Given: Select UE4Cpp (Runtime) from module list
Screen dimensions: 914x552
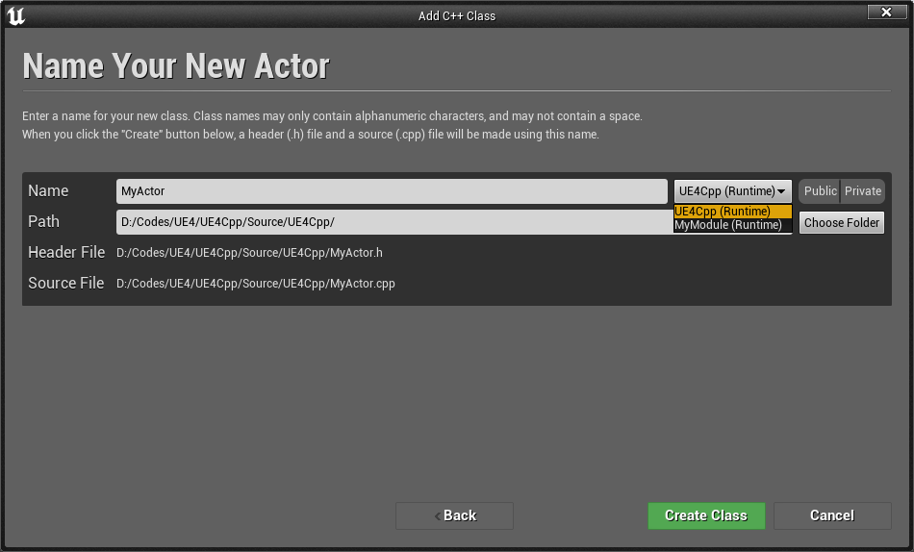Looking at the screenshot, I should coord(733,212).
